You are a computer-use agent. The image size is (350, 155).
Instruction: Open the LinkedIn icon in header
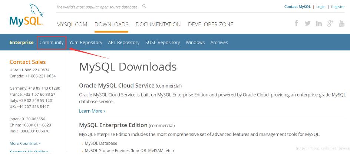[319, 23]
